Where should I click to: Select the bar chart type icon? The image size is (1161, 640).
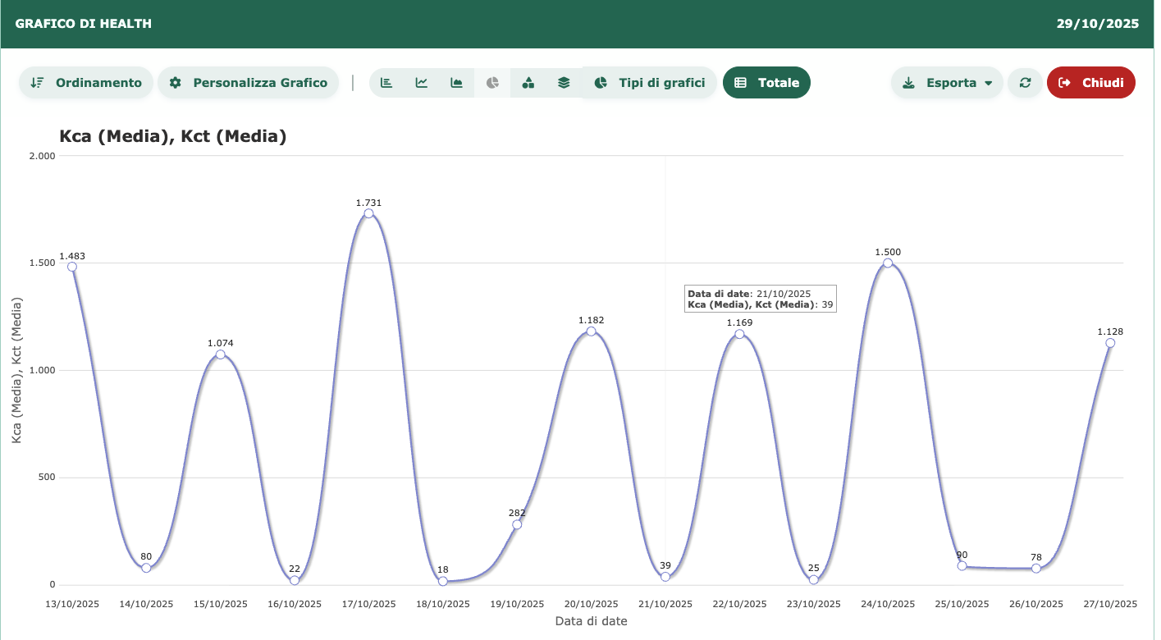(386, 83)
